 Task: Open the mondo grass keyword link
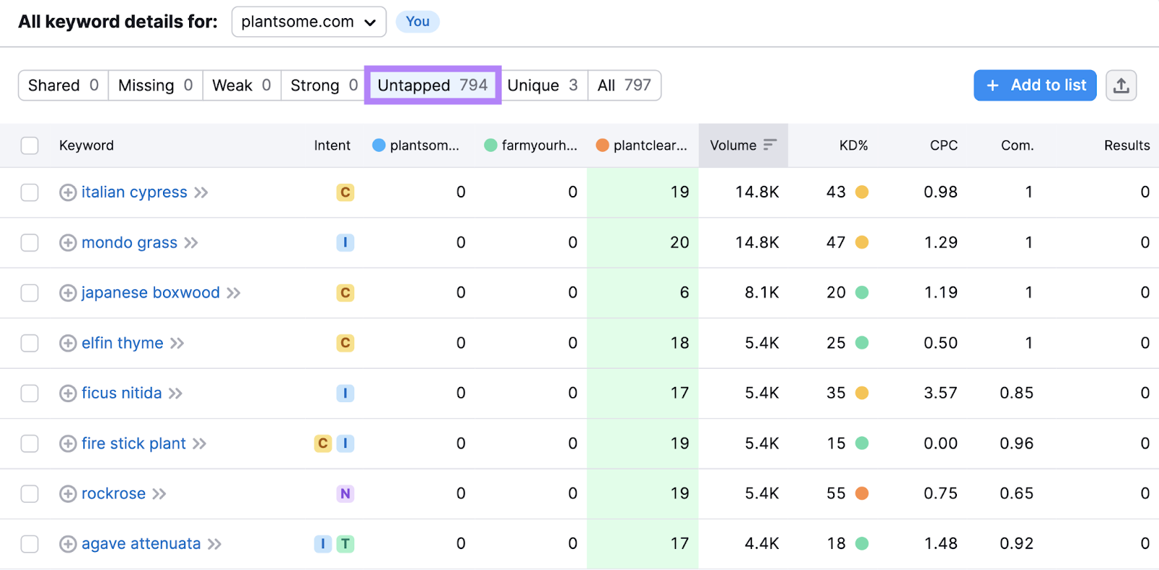129,242
